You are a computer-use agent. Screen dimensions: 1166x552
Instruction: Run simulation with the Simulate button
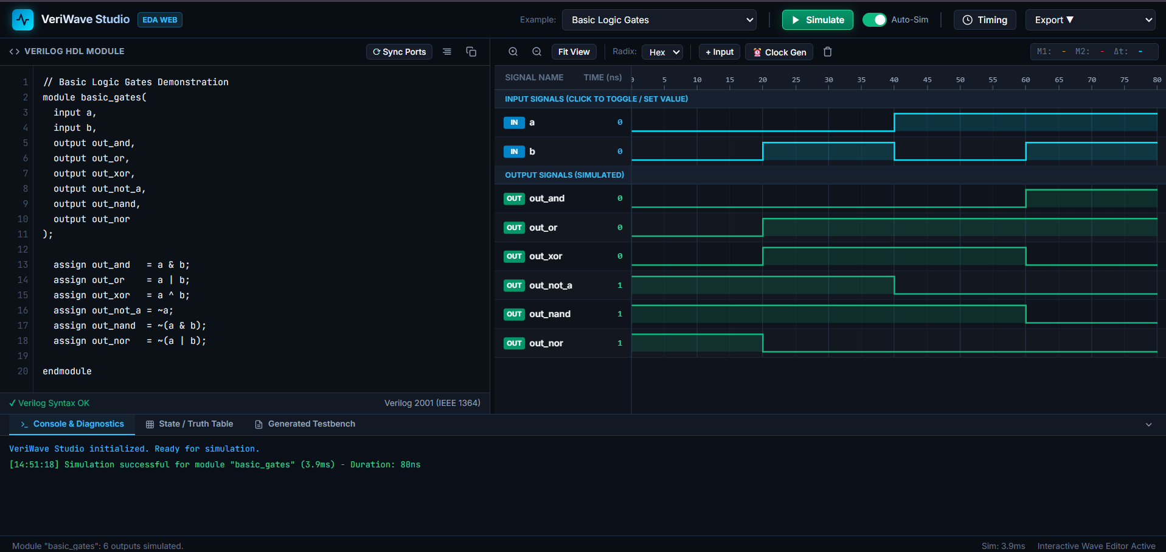coord(817,20)
